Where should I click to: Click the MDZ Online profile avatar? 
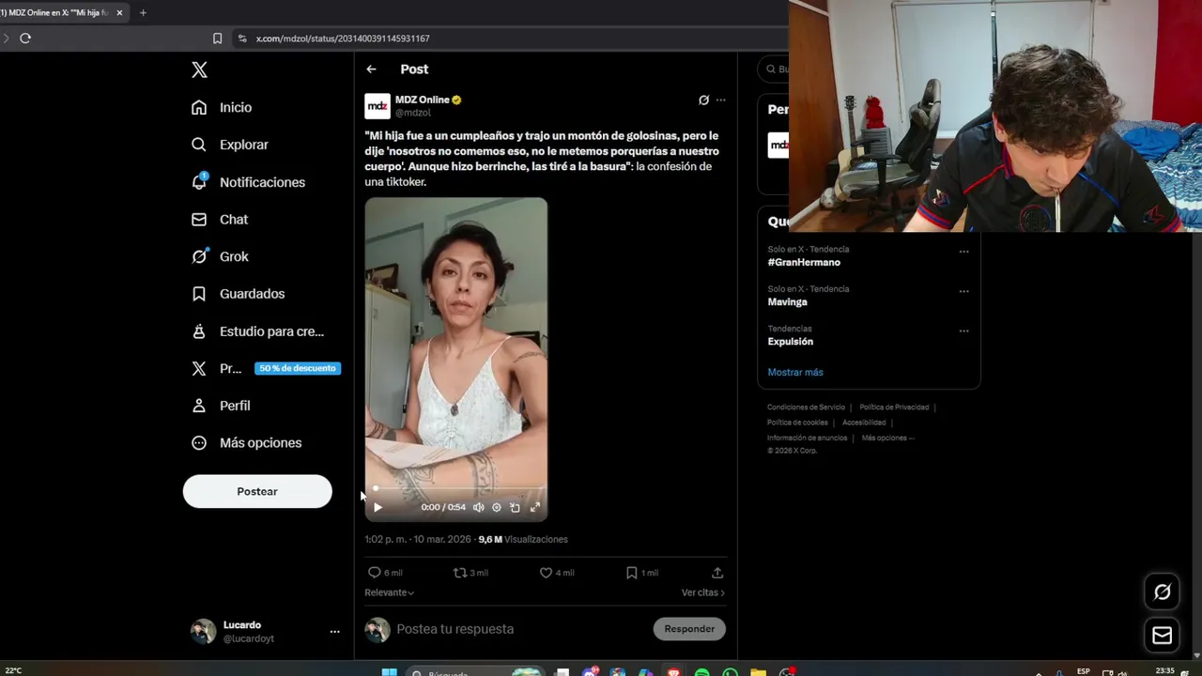(377, 106)
